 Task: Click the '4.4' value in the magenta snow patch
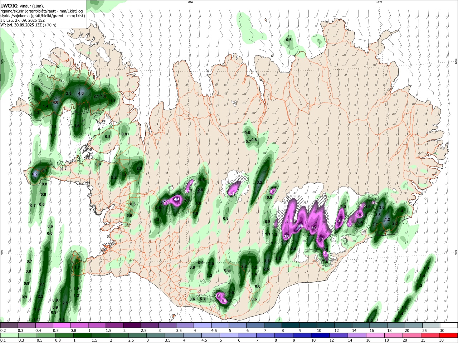(176, 199)
